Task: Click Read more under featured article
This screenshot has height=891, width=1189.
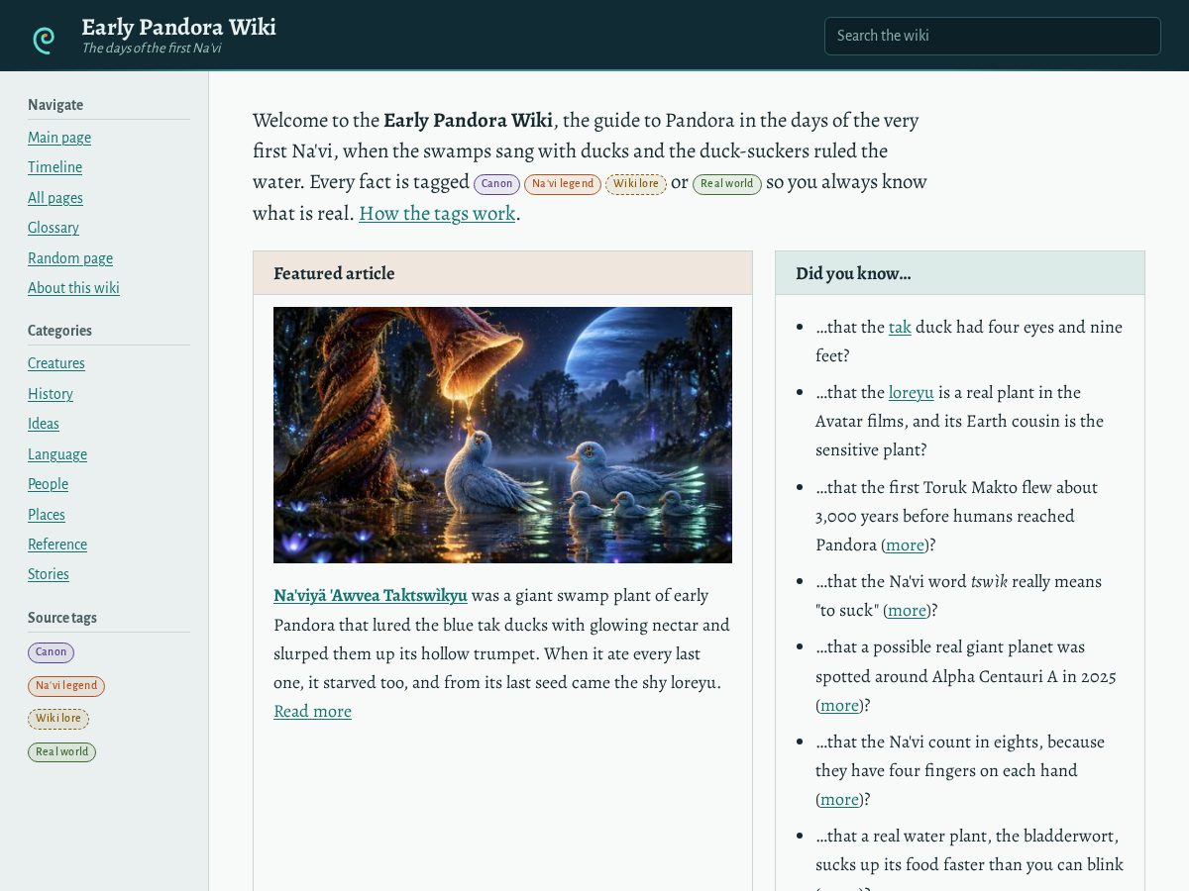Action: point(312,712)
